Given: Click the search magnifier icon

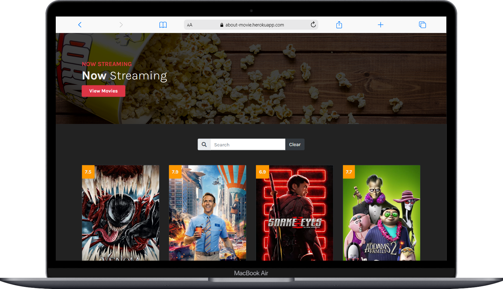Looking at the screenshot, I should (204, 144).
